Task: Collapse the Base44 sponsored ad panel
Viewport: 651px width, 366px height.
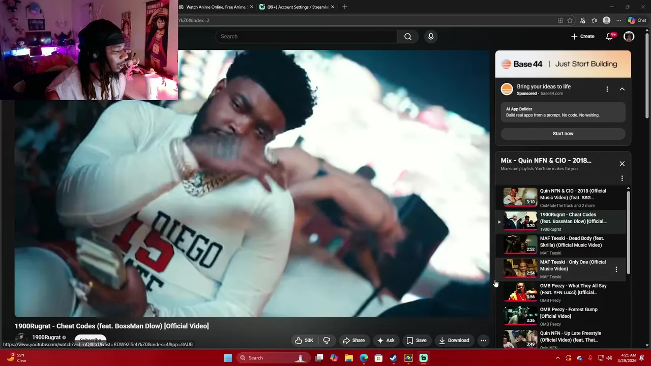Action: click(622, 89)
